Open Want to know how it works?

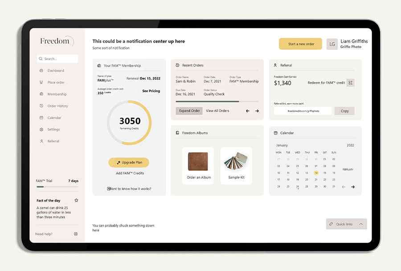pyautogui.click(x=129, y=189)
